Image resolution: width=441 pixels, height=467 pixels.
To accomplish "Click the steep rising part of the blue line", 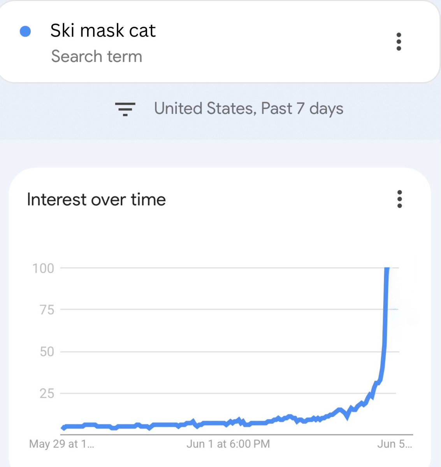I will [x=385, y=331].
